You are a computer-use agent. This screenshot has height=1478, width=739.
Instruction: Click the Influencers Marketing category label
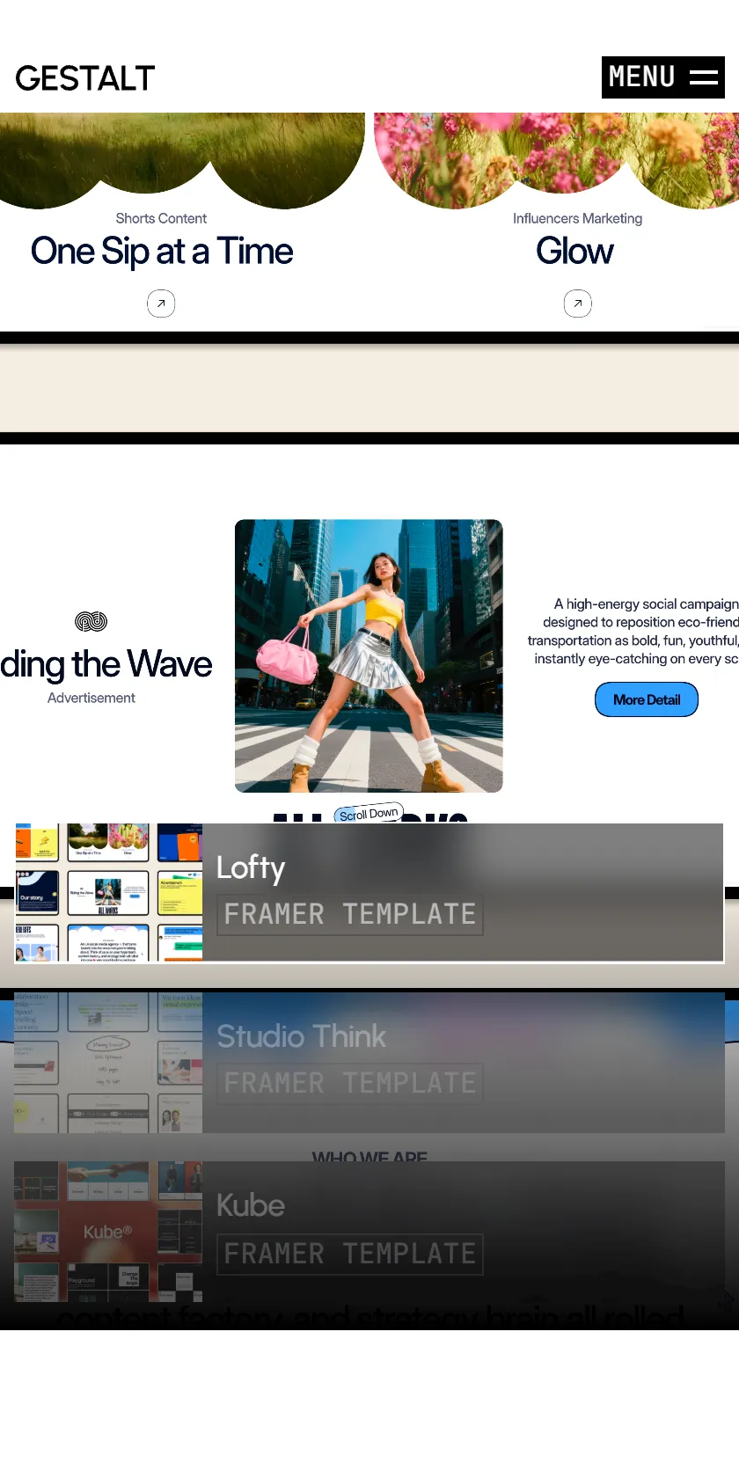coord(578,218)
